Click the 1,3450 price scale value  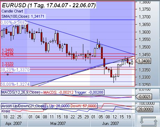pyautogui.click(x=145, y=54)
